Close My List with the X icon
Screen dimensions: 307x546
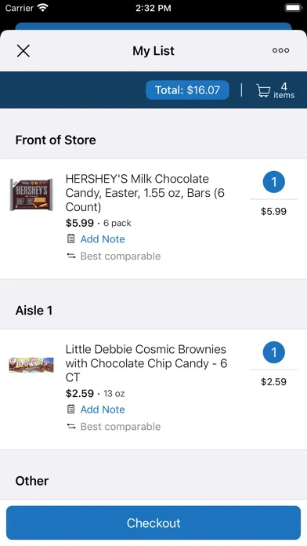click(23, 51)
